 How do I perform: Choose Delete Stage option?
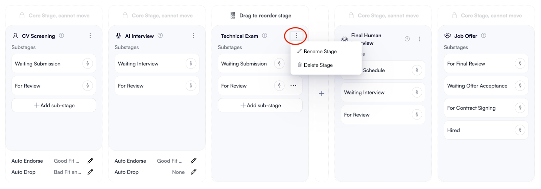(x=318, y=65)
